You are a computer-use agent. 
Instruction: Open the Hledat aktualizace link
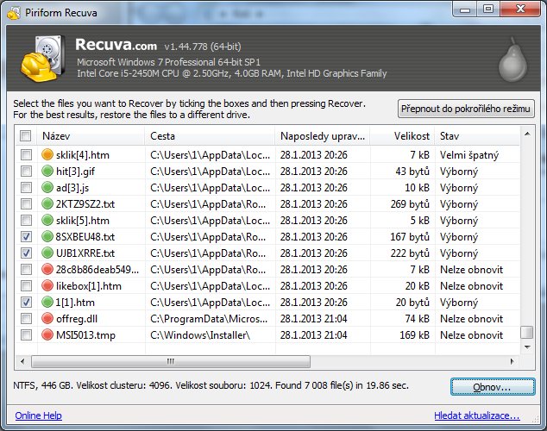[x=477, y=415]
